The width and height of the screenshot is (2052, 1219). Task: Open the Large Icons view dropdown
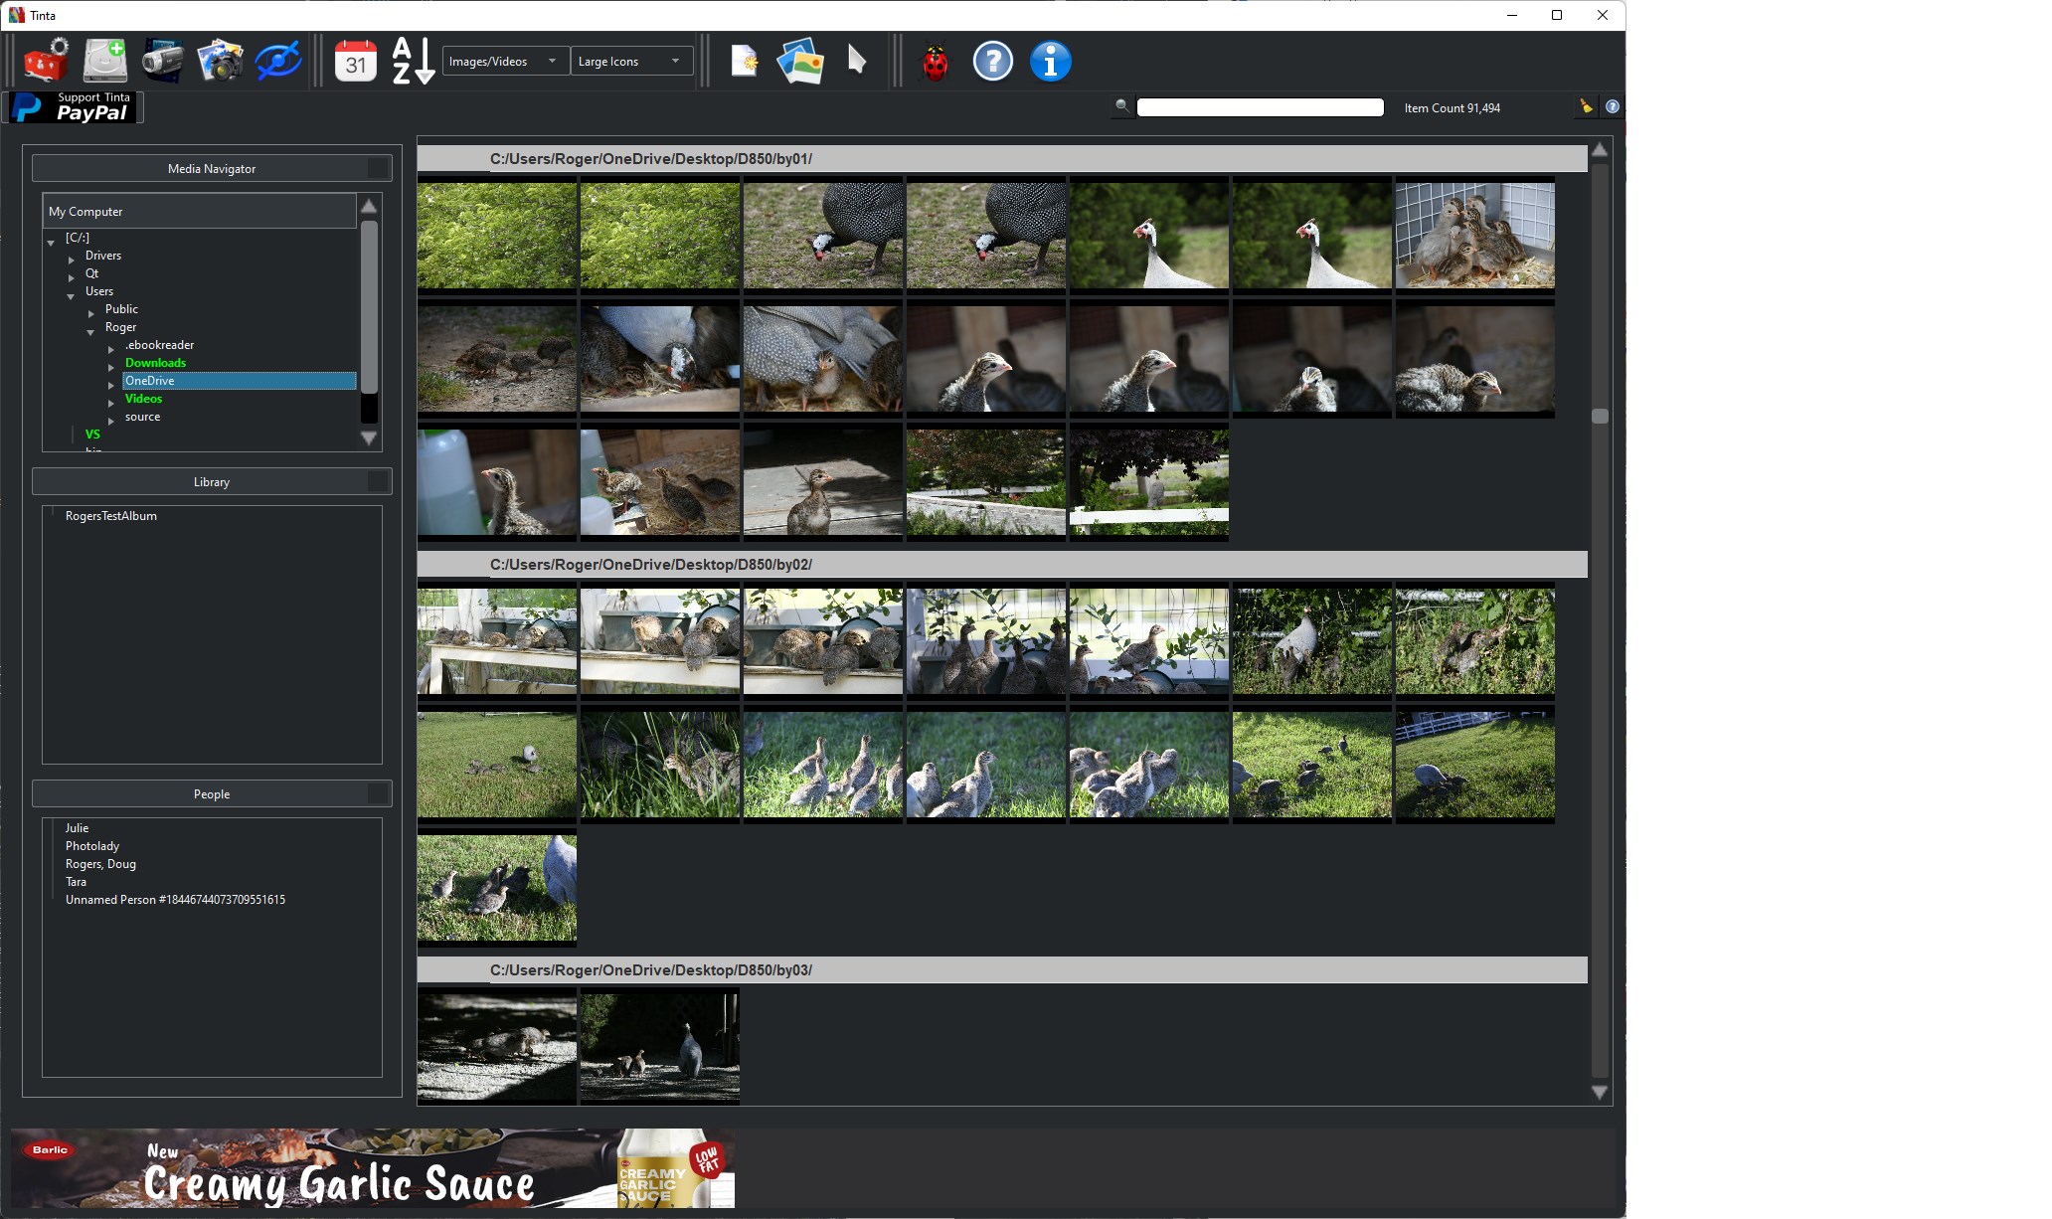631,62
